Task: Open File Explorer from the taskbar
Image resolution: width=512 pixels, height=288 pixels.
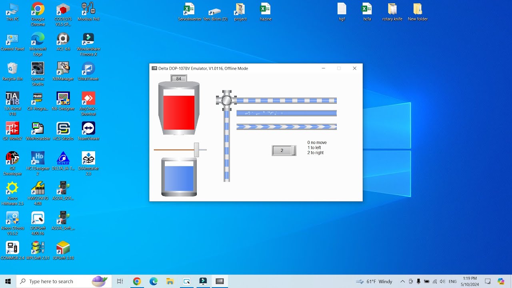Action: click(170, 281)
